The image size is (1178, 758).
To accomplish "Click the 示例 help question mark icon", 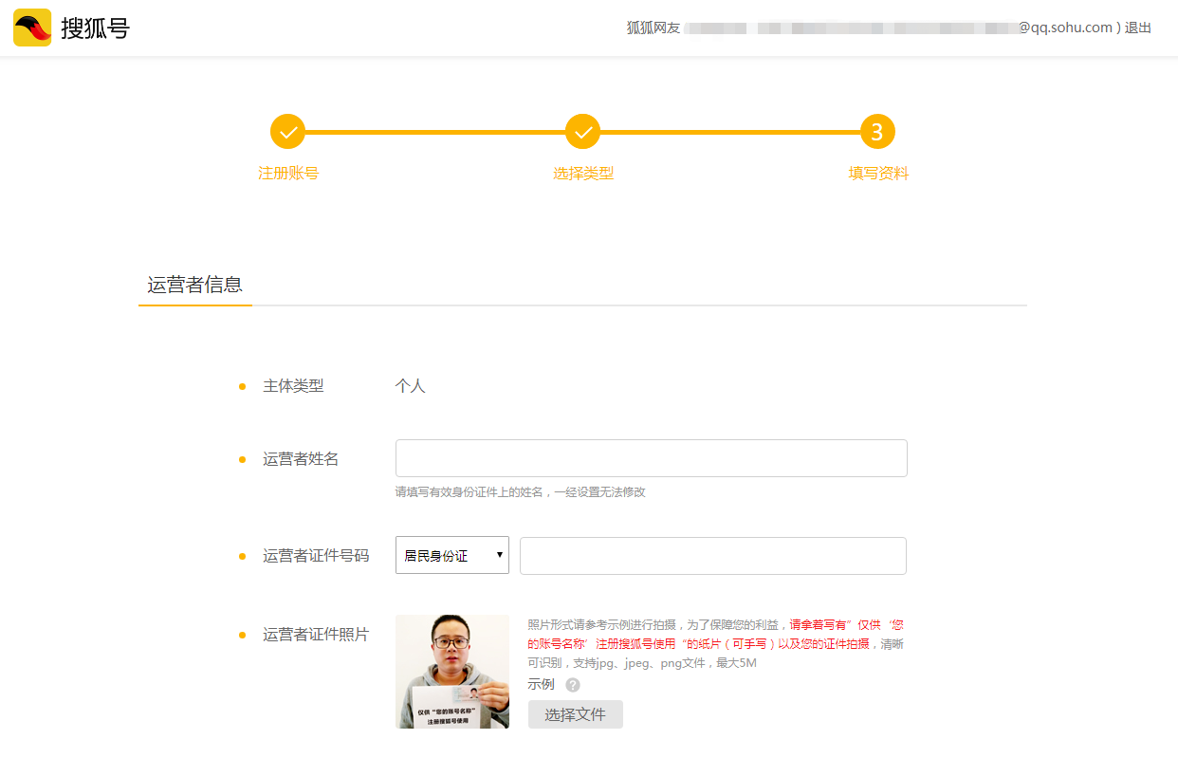I will (573, 684).
